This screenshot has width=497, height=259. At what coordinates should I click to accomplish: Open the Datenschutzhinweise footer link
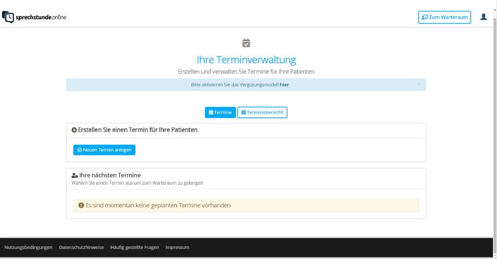tap(81, 247)
